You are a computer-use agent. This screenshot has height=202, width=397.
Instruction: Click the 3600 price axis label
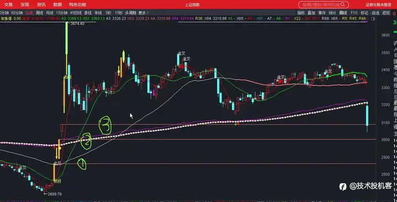(385, 35)
